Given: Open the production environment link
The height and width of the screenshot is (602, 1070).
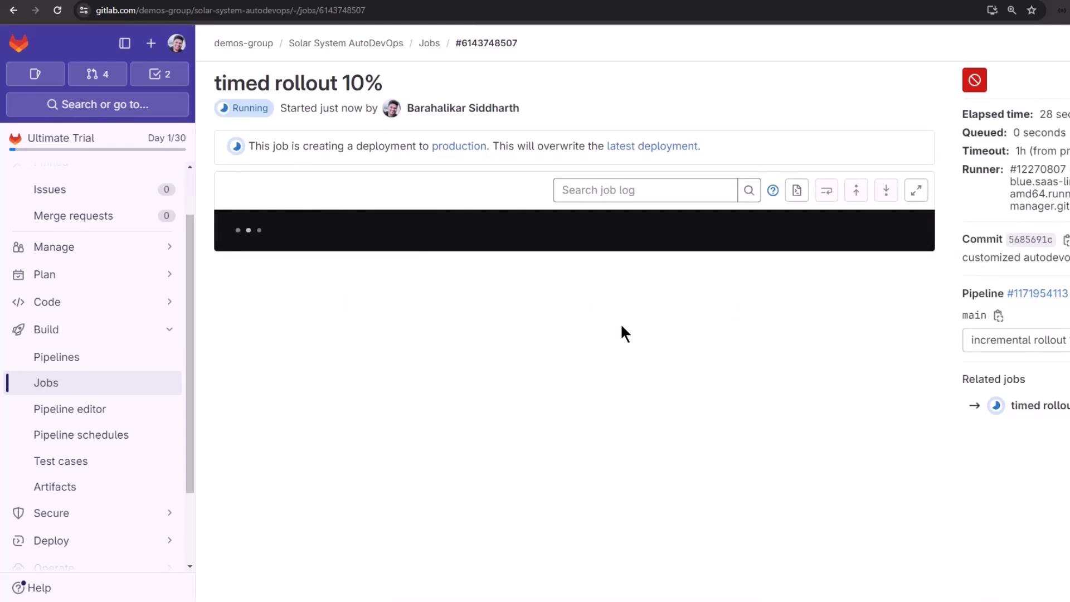Looking at the screenshot, I should tap(459, 146).
